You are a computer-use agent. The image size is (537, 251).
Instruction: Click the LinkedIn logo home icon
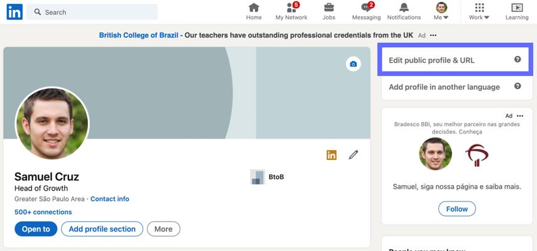pyautogui.click(x=14, y=11)
